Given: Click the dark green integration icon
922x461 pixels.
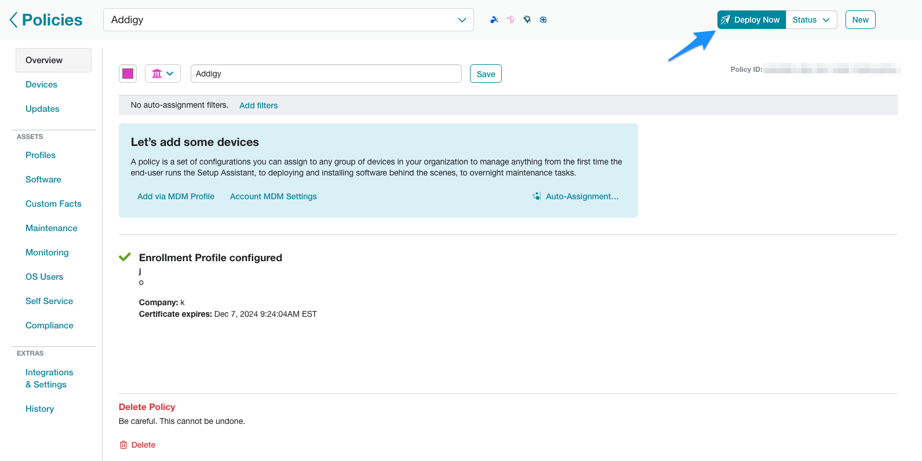Looking at the screenshot, I should [x=527, y=20].
